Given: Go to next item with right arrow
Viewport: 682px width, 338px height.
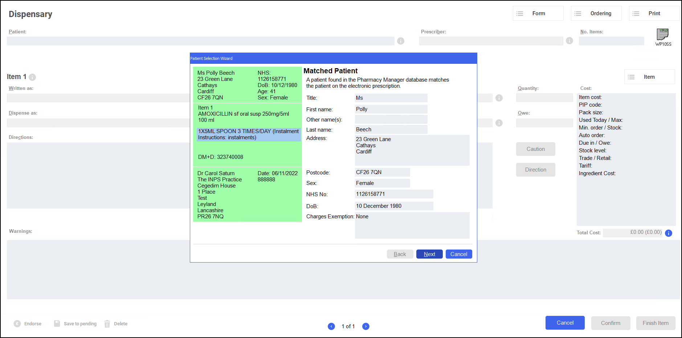Looking at the screenshot, I should click(366, 326).
